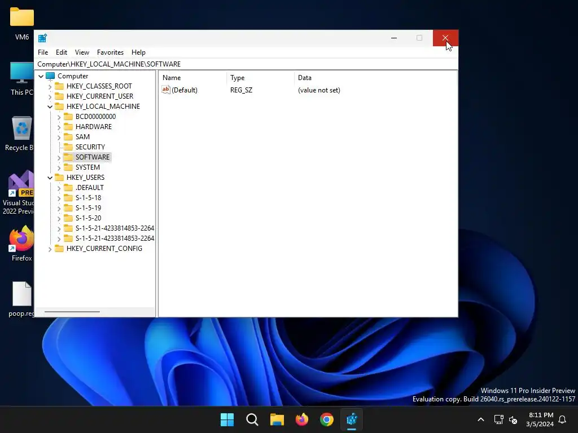The image size is (578, 433).
Task: Select .DEFAULT folder icon
Action: 68,187
